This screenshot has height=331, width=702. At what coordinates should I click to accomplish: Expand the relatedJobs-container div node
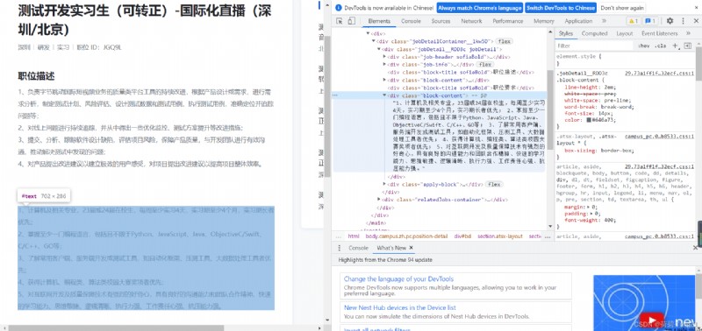pyautogui.click(x=379, y=200)
